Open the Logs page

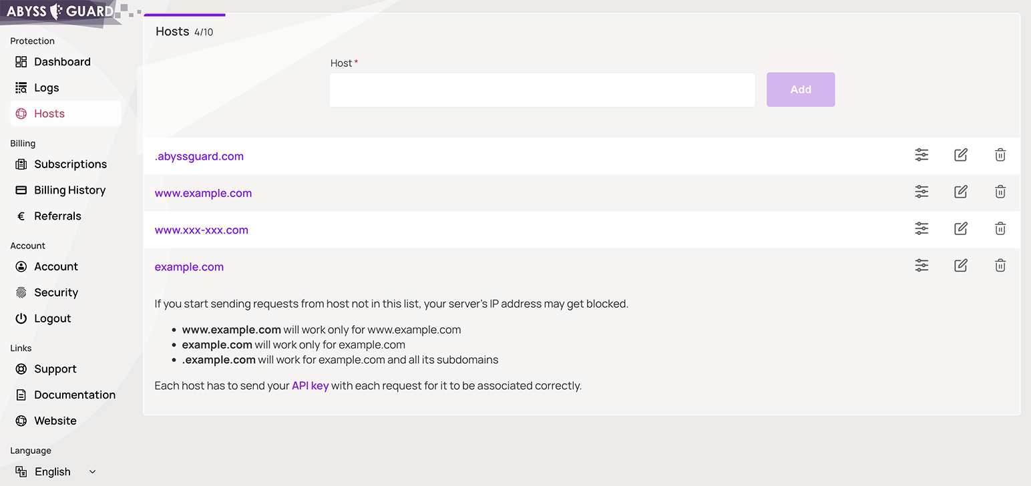(x=46, y=88)
